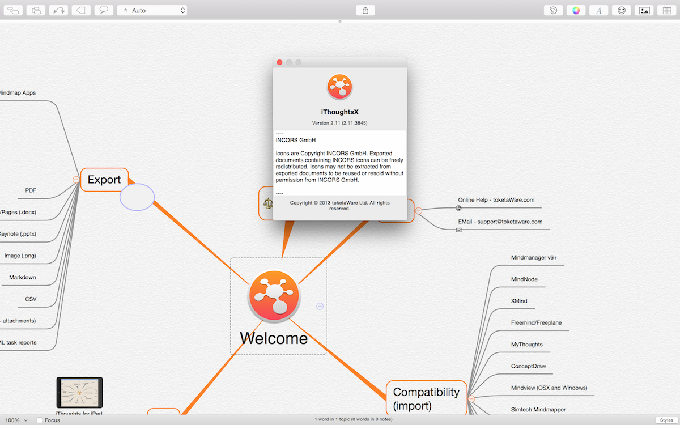This screenshot has height=425, width=680.
Task: Select the ConceptDraw topic
Action: (528, 366)
